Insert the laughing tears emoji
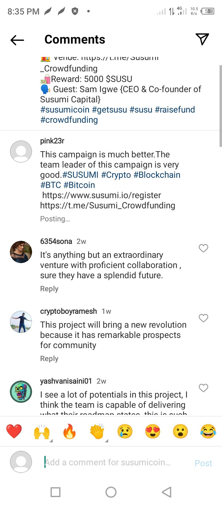 [208, 431]
